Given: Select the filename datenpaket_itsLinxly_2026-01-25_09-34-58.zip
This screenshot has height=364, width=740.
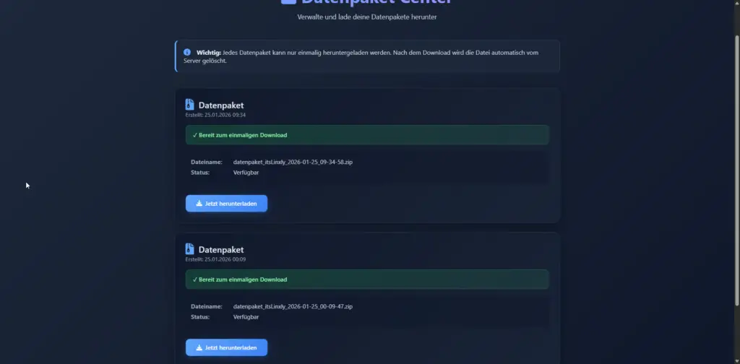Looking at the screenshot, I should (293, 162).
